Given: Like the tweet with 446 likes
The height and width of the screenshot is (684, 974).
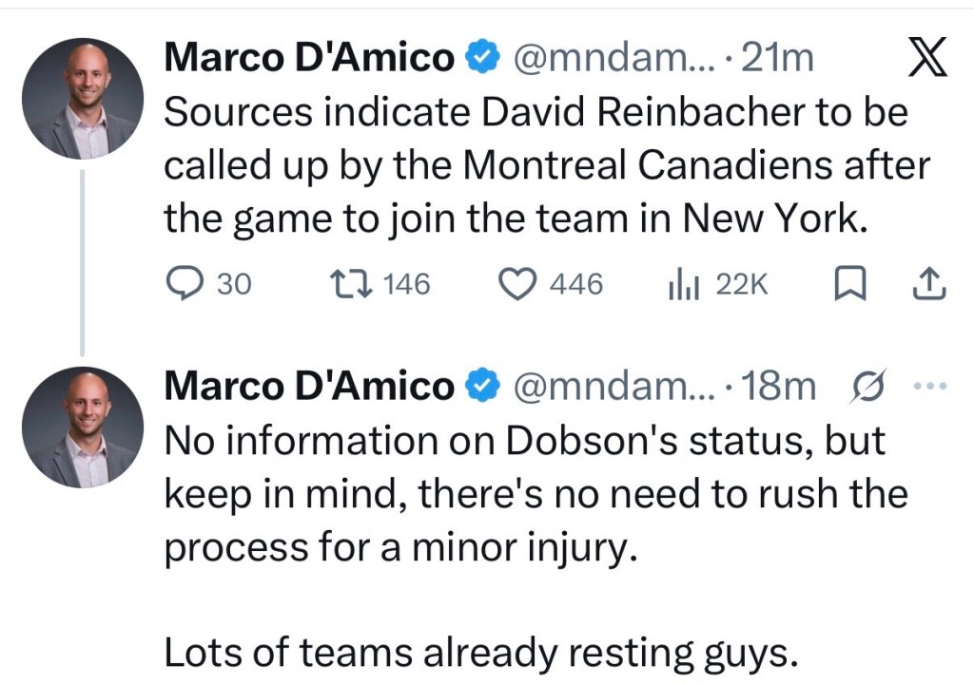Looking at the screenshot, I should [518, 284].
